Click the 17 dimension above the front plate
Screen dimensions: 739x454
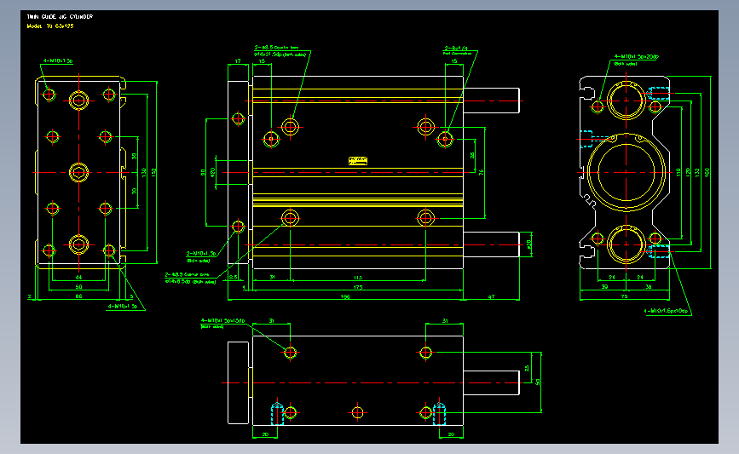click(238, 61)
